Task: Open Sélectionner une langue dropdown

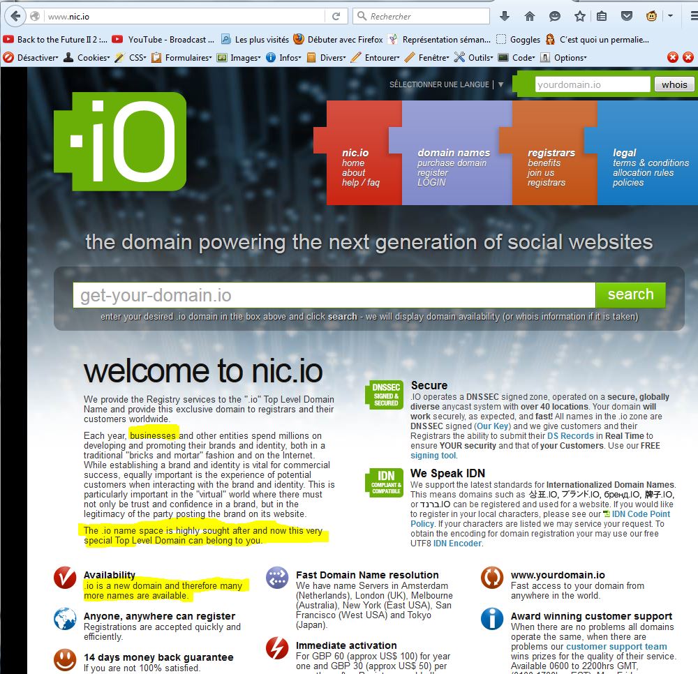Action: coord(446,84)
